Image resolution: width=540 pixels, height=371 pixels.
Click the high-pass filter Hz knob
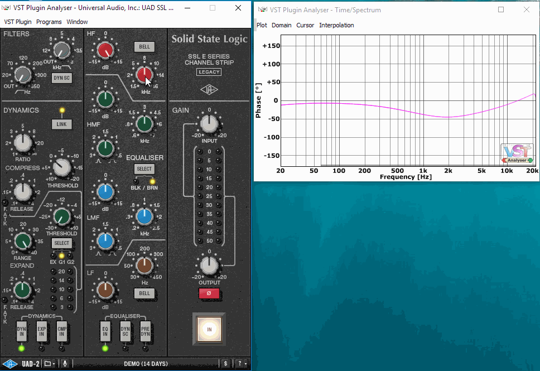pos(23,75)
